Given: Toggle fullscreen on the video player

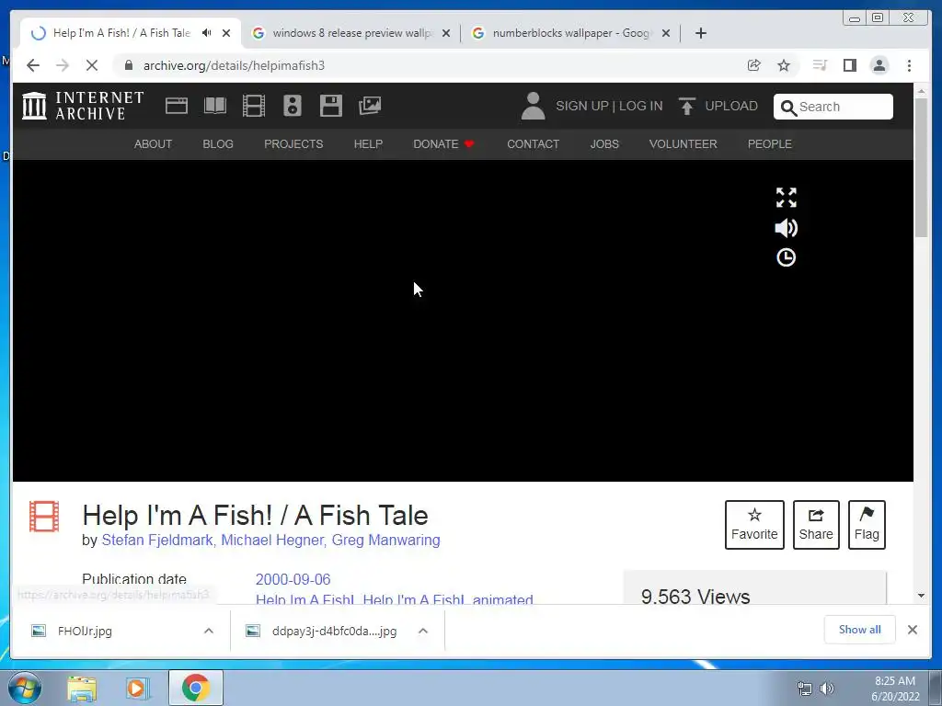Looking at the screenshot, I should pyautogui.click(x=786, y=198).
